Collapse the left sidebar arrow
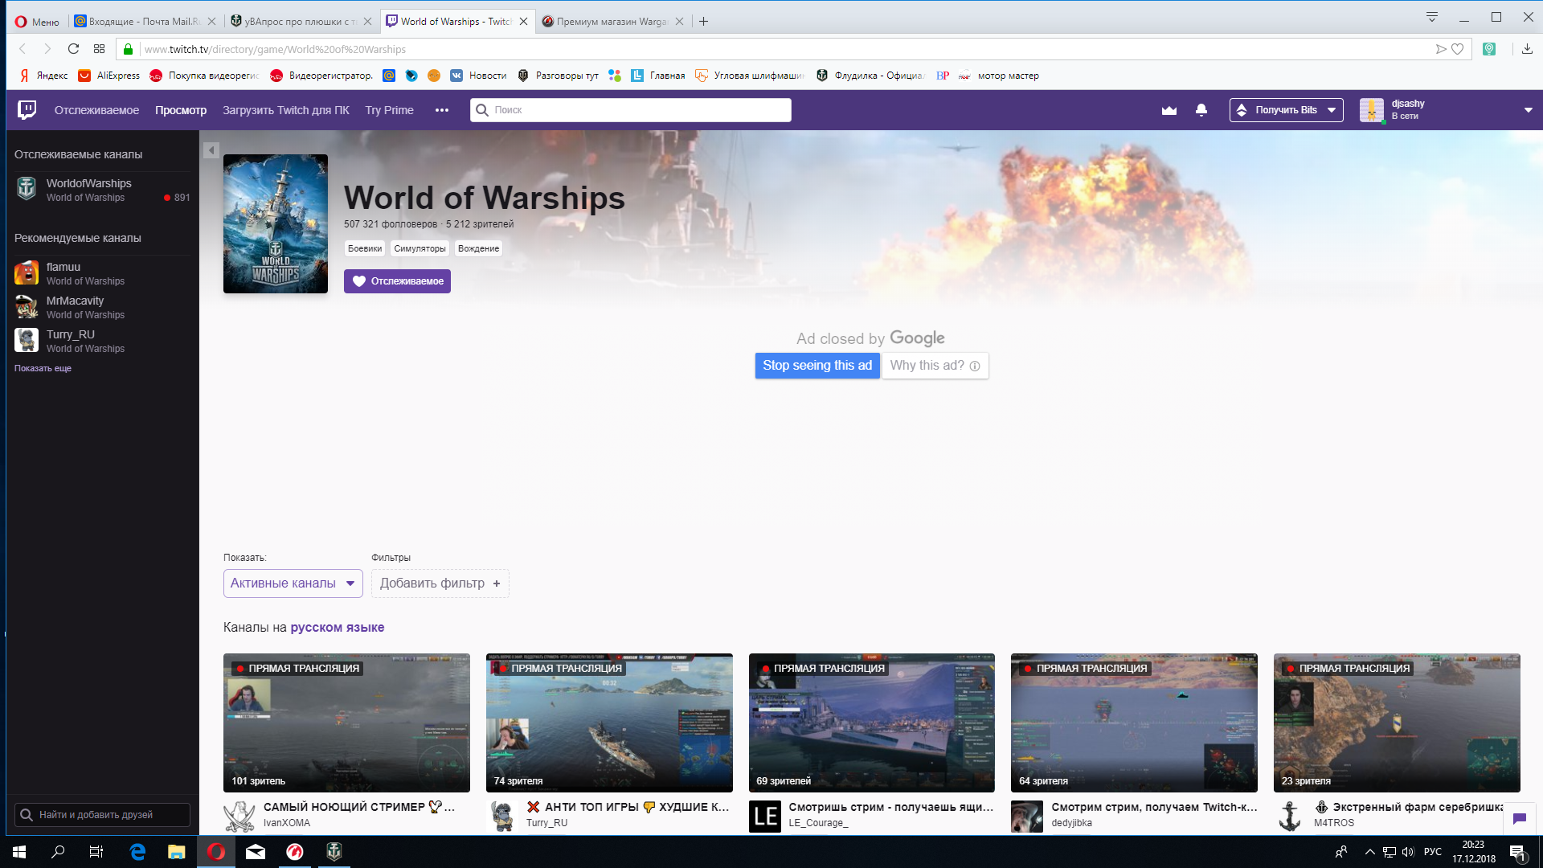Image resolution: width=1543 pixels, height=868 pixels. pos(211,150)
